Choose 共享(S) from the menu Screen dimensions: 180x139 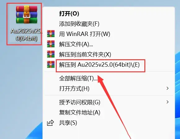(109, 123)
